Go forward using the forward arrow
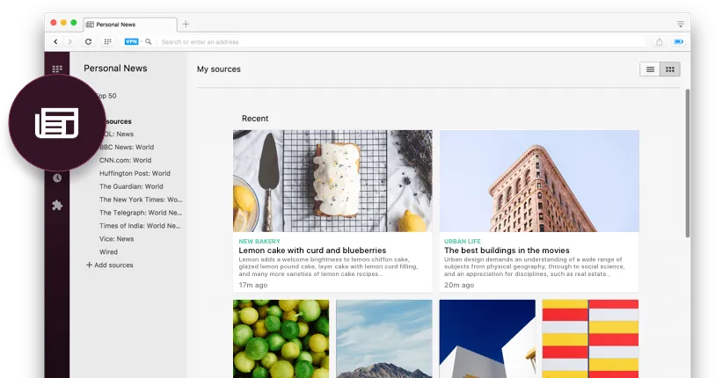The height and width of the screenshot is (378, 715). pos(69,41)
